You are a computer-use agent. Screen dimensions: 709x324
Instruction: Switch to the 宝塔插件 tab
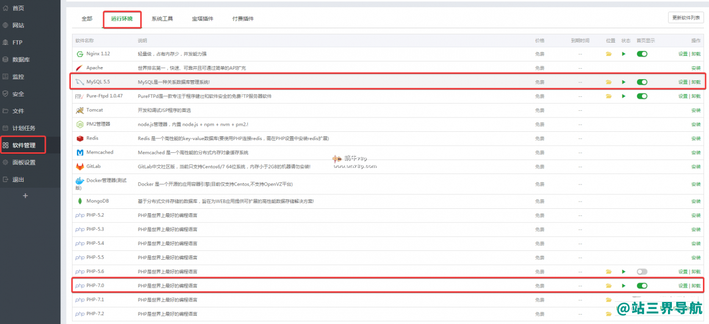coord(203,19)
